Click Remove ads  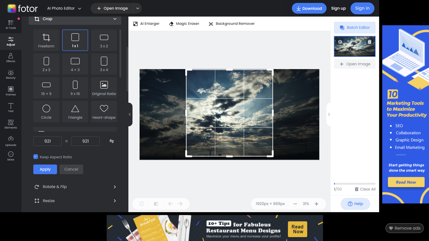point(405,228)
